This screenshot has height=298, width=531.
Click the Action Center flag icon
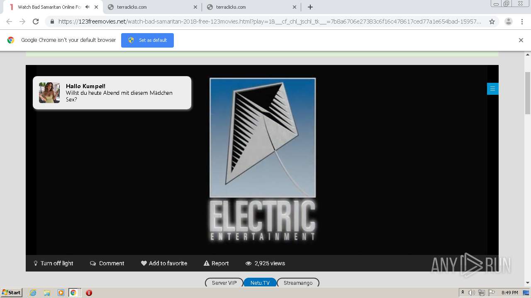[492, 293]
